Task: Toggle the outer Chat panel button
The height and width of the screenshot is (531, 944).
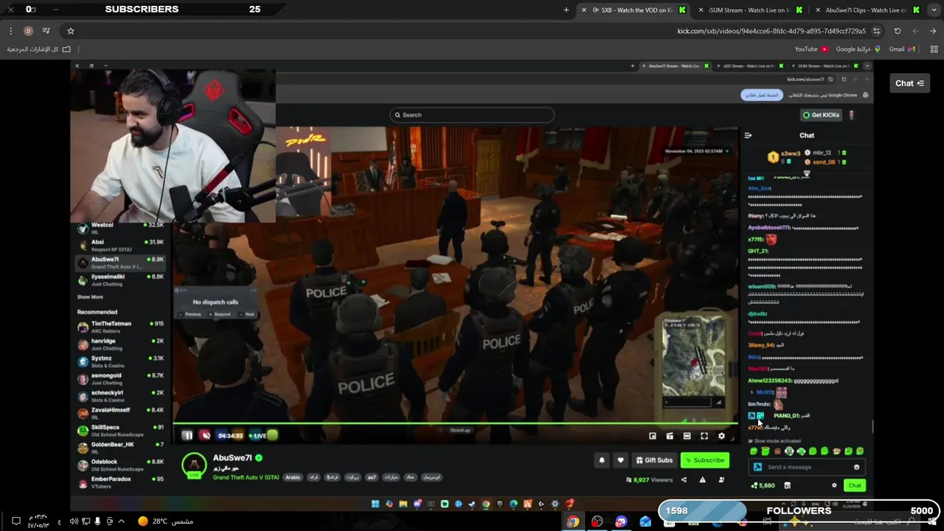Action: (x=910, y=83)
